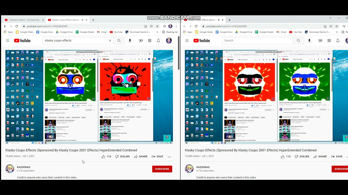The height and width of the screenshot is (195, 348).
Task: Open the YouTube guide menu in left window
Action: click(8, 41)
